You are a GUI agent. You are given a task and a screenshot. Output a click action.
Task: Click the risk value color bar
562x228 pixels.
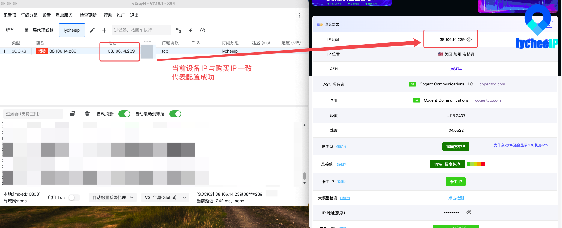[476, 164]
